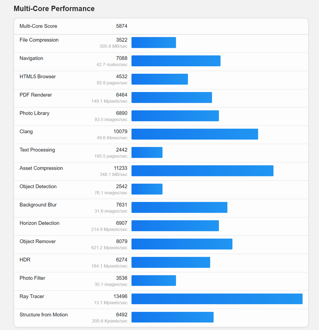The width and height of the screenshot is (319, 330).
Task: Select the PDF Renderer row label
Action: coord(36,95)
